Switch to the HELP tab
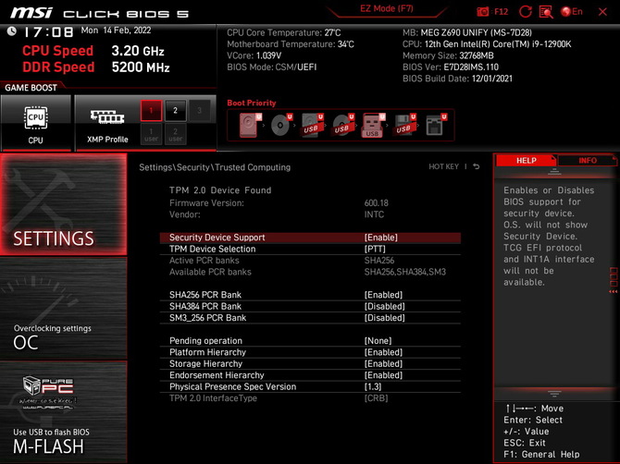 (x=526, y=160)
